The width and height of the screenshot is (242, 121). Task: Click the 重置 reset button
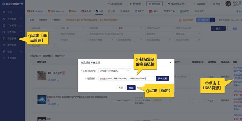(x=235, y=28)
